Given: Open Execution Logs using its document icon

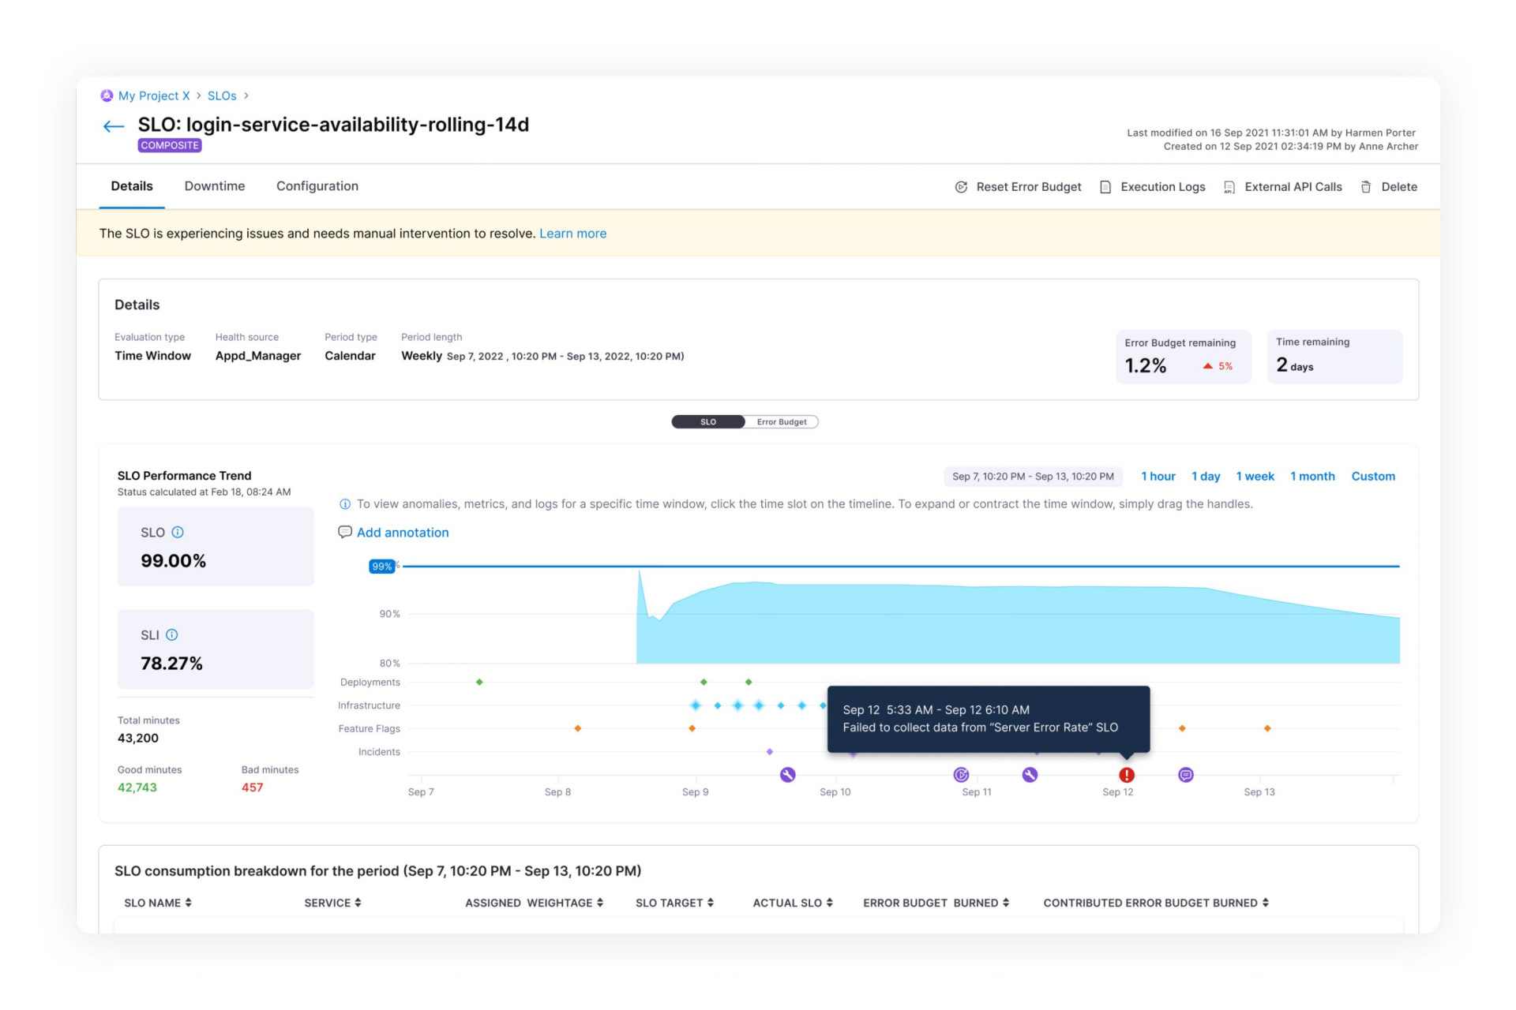Looking at the screenshot, I should [1105, 187].
